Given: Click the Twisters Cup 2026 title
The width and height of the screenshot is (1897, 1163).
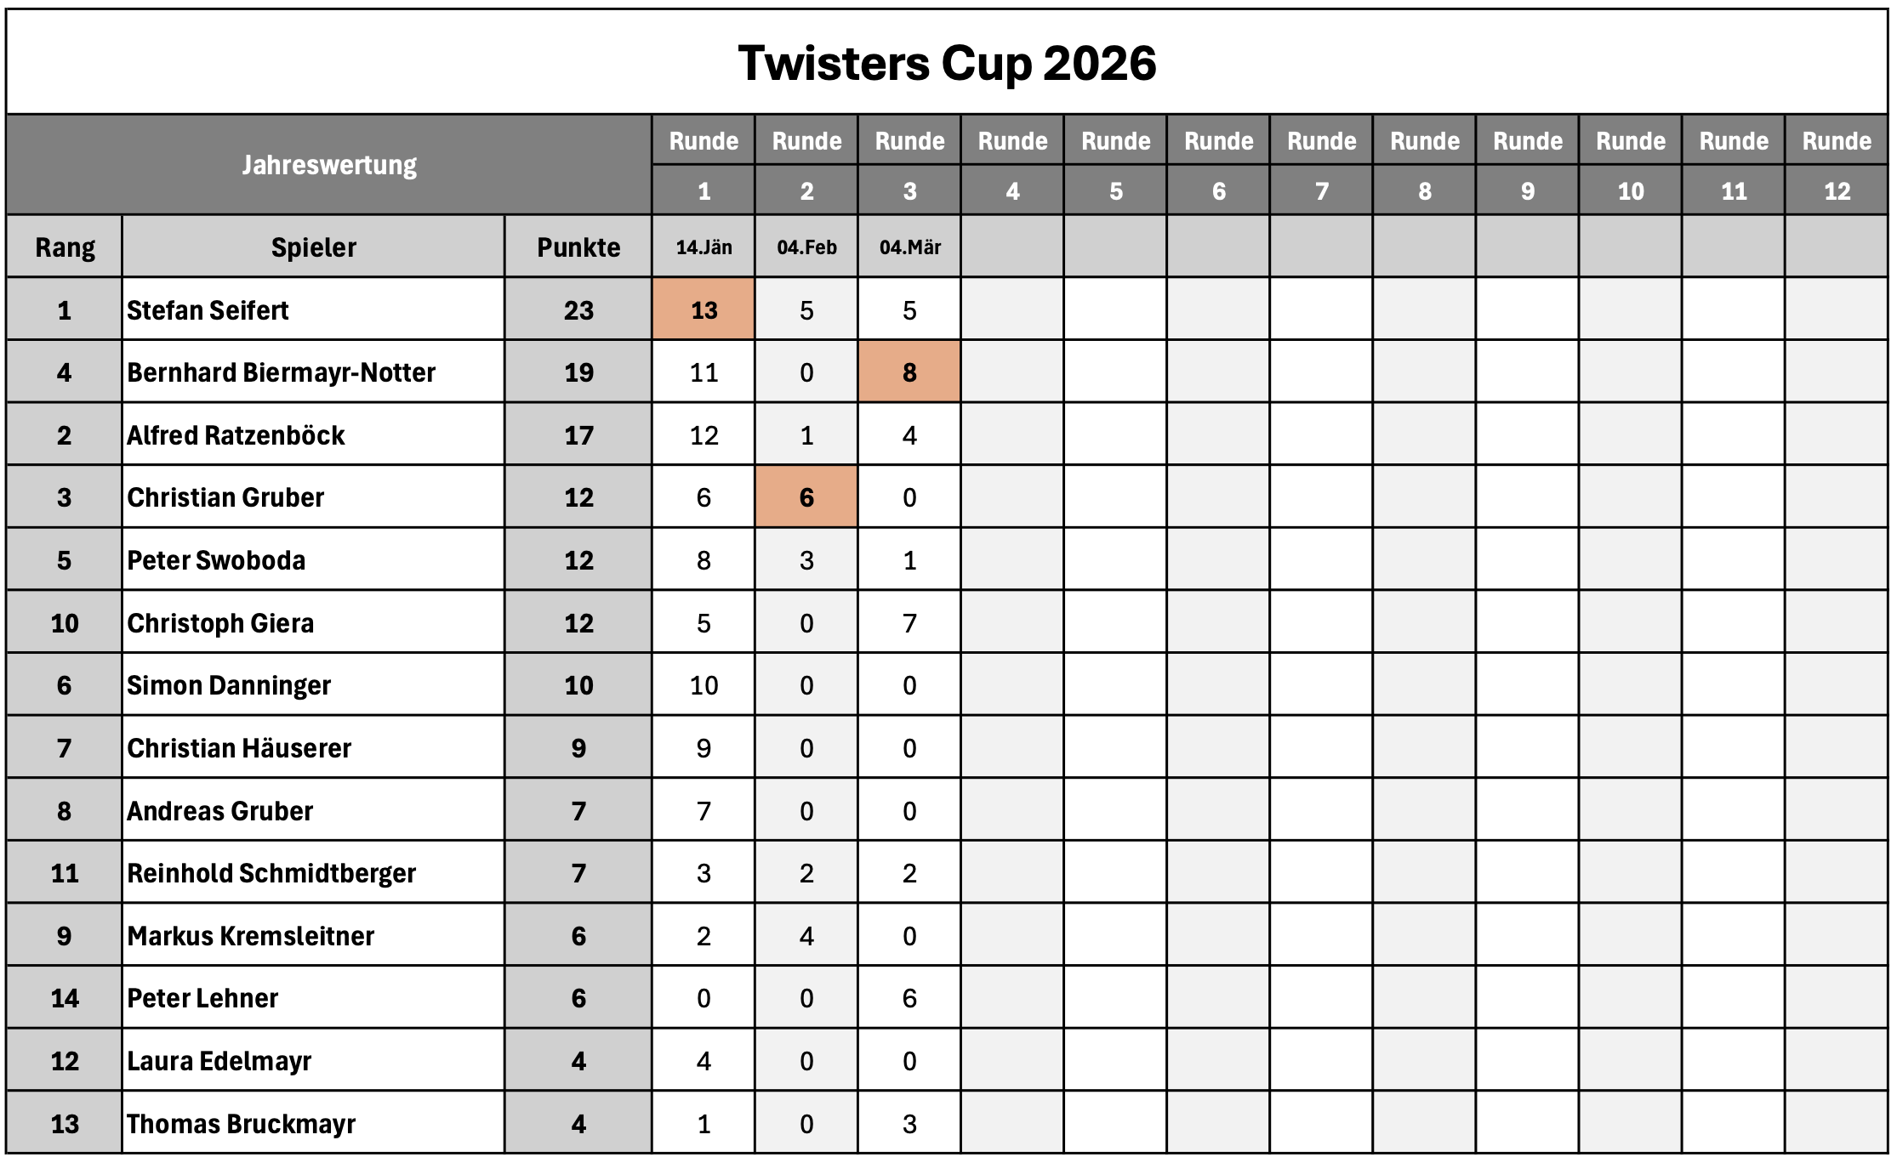Looking at the screenshot, I should pyautogui.click(x=946, y=63).
